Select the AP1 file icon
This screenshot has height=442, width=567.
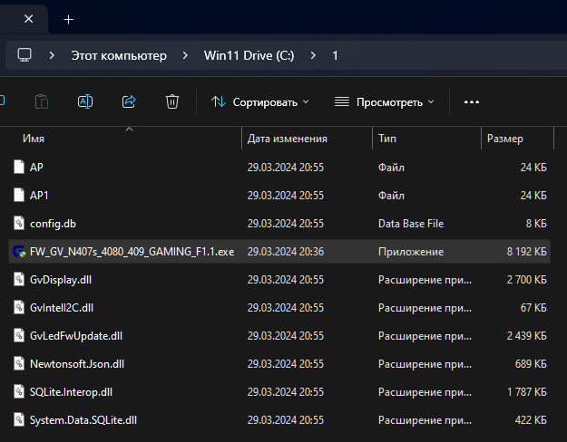pos(19,195)
